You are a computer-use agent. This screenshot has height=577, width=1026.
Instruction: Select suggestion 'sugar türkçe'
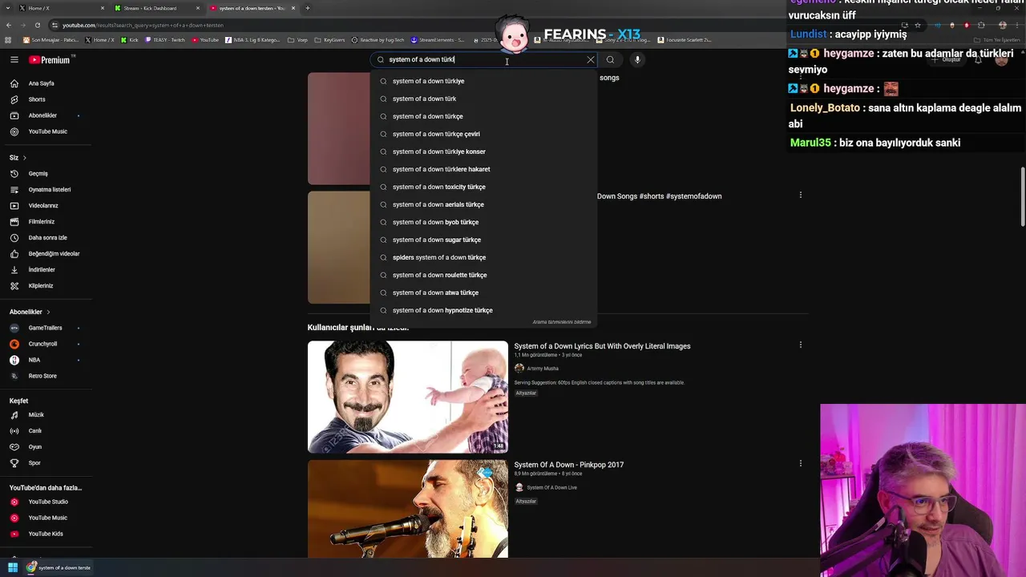(483, 240)
